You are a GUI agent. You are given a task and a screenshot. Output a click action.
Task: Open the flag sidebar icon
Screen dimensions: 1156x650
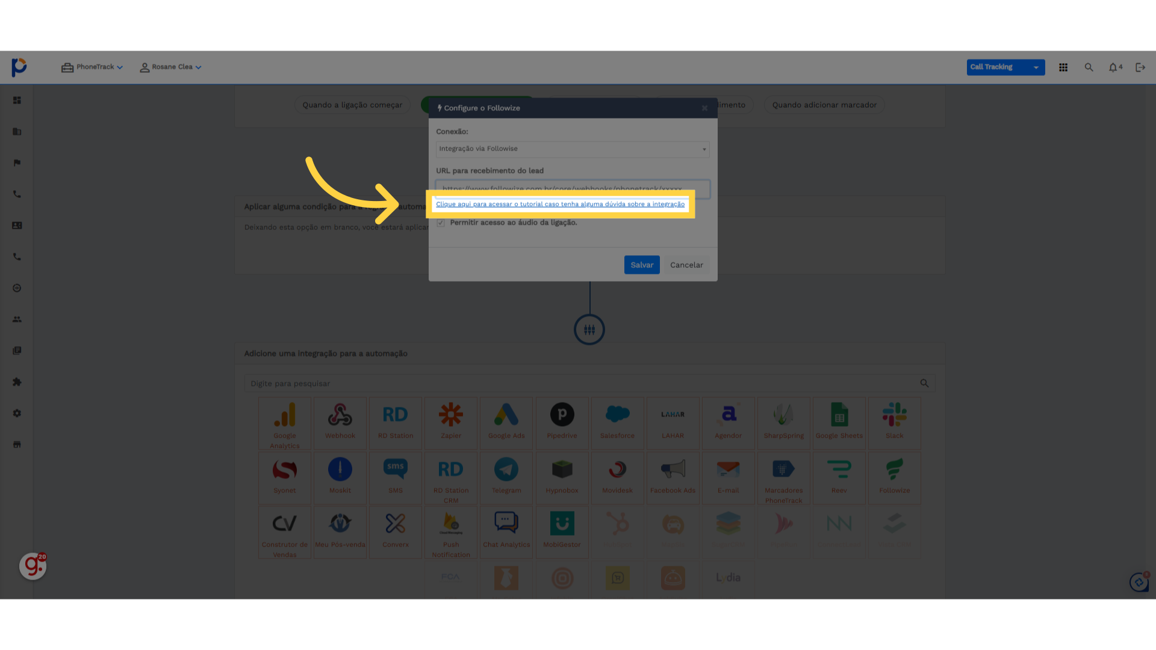[17, 163]
